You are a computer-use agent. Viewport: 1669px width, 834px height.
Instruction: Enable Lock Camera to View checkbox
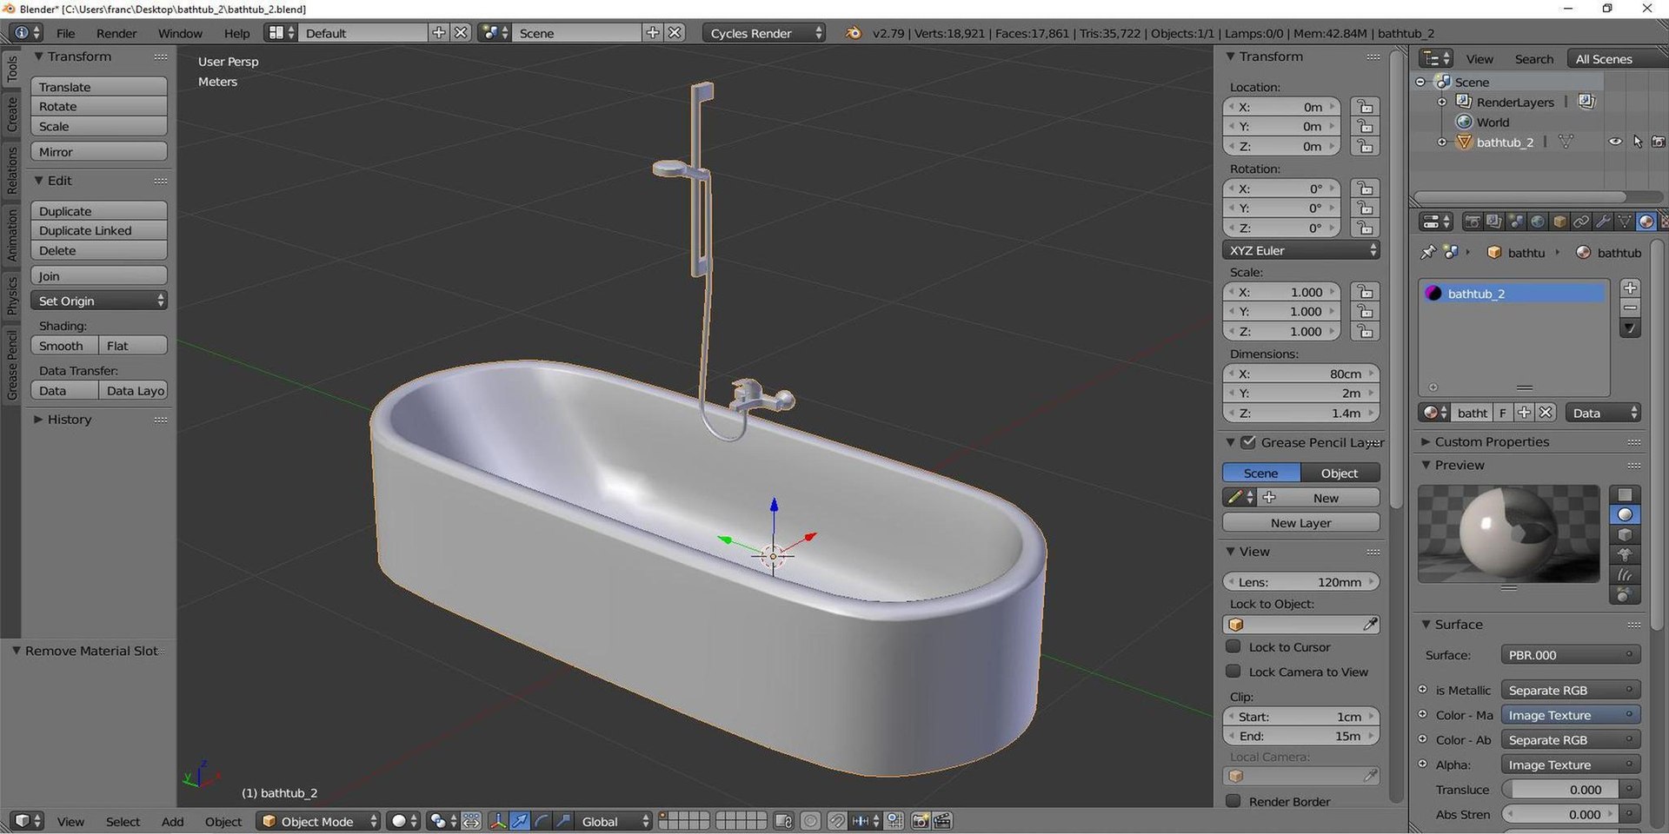tap(1233, 671)
